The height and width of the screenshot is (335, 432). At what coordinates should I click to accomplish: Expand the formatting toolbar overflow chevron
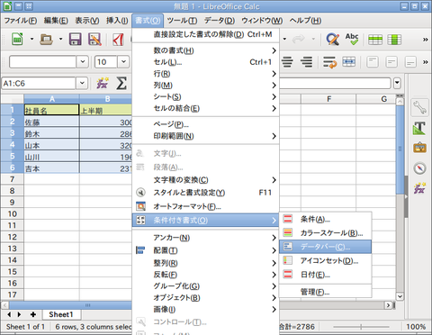(425, 62)
